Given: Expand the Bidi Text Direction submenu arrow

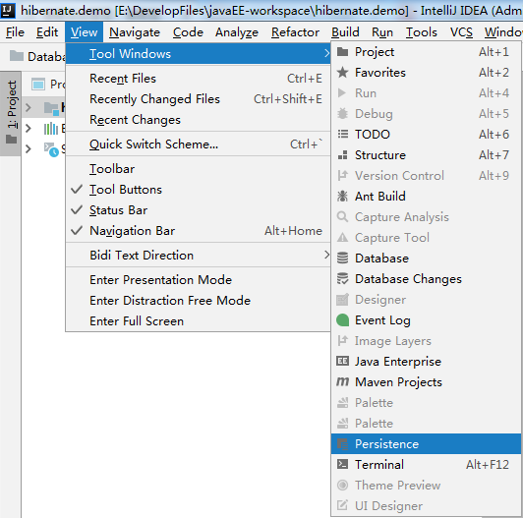Looking at the screenshot, I should [326, 255].
